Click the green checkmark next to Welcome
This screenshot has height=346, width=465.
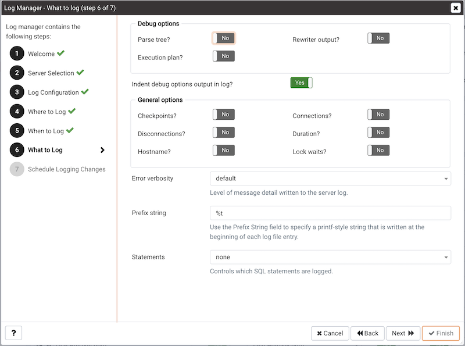coord(61,53)
